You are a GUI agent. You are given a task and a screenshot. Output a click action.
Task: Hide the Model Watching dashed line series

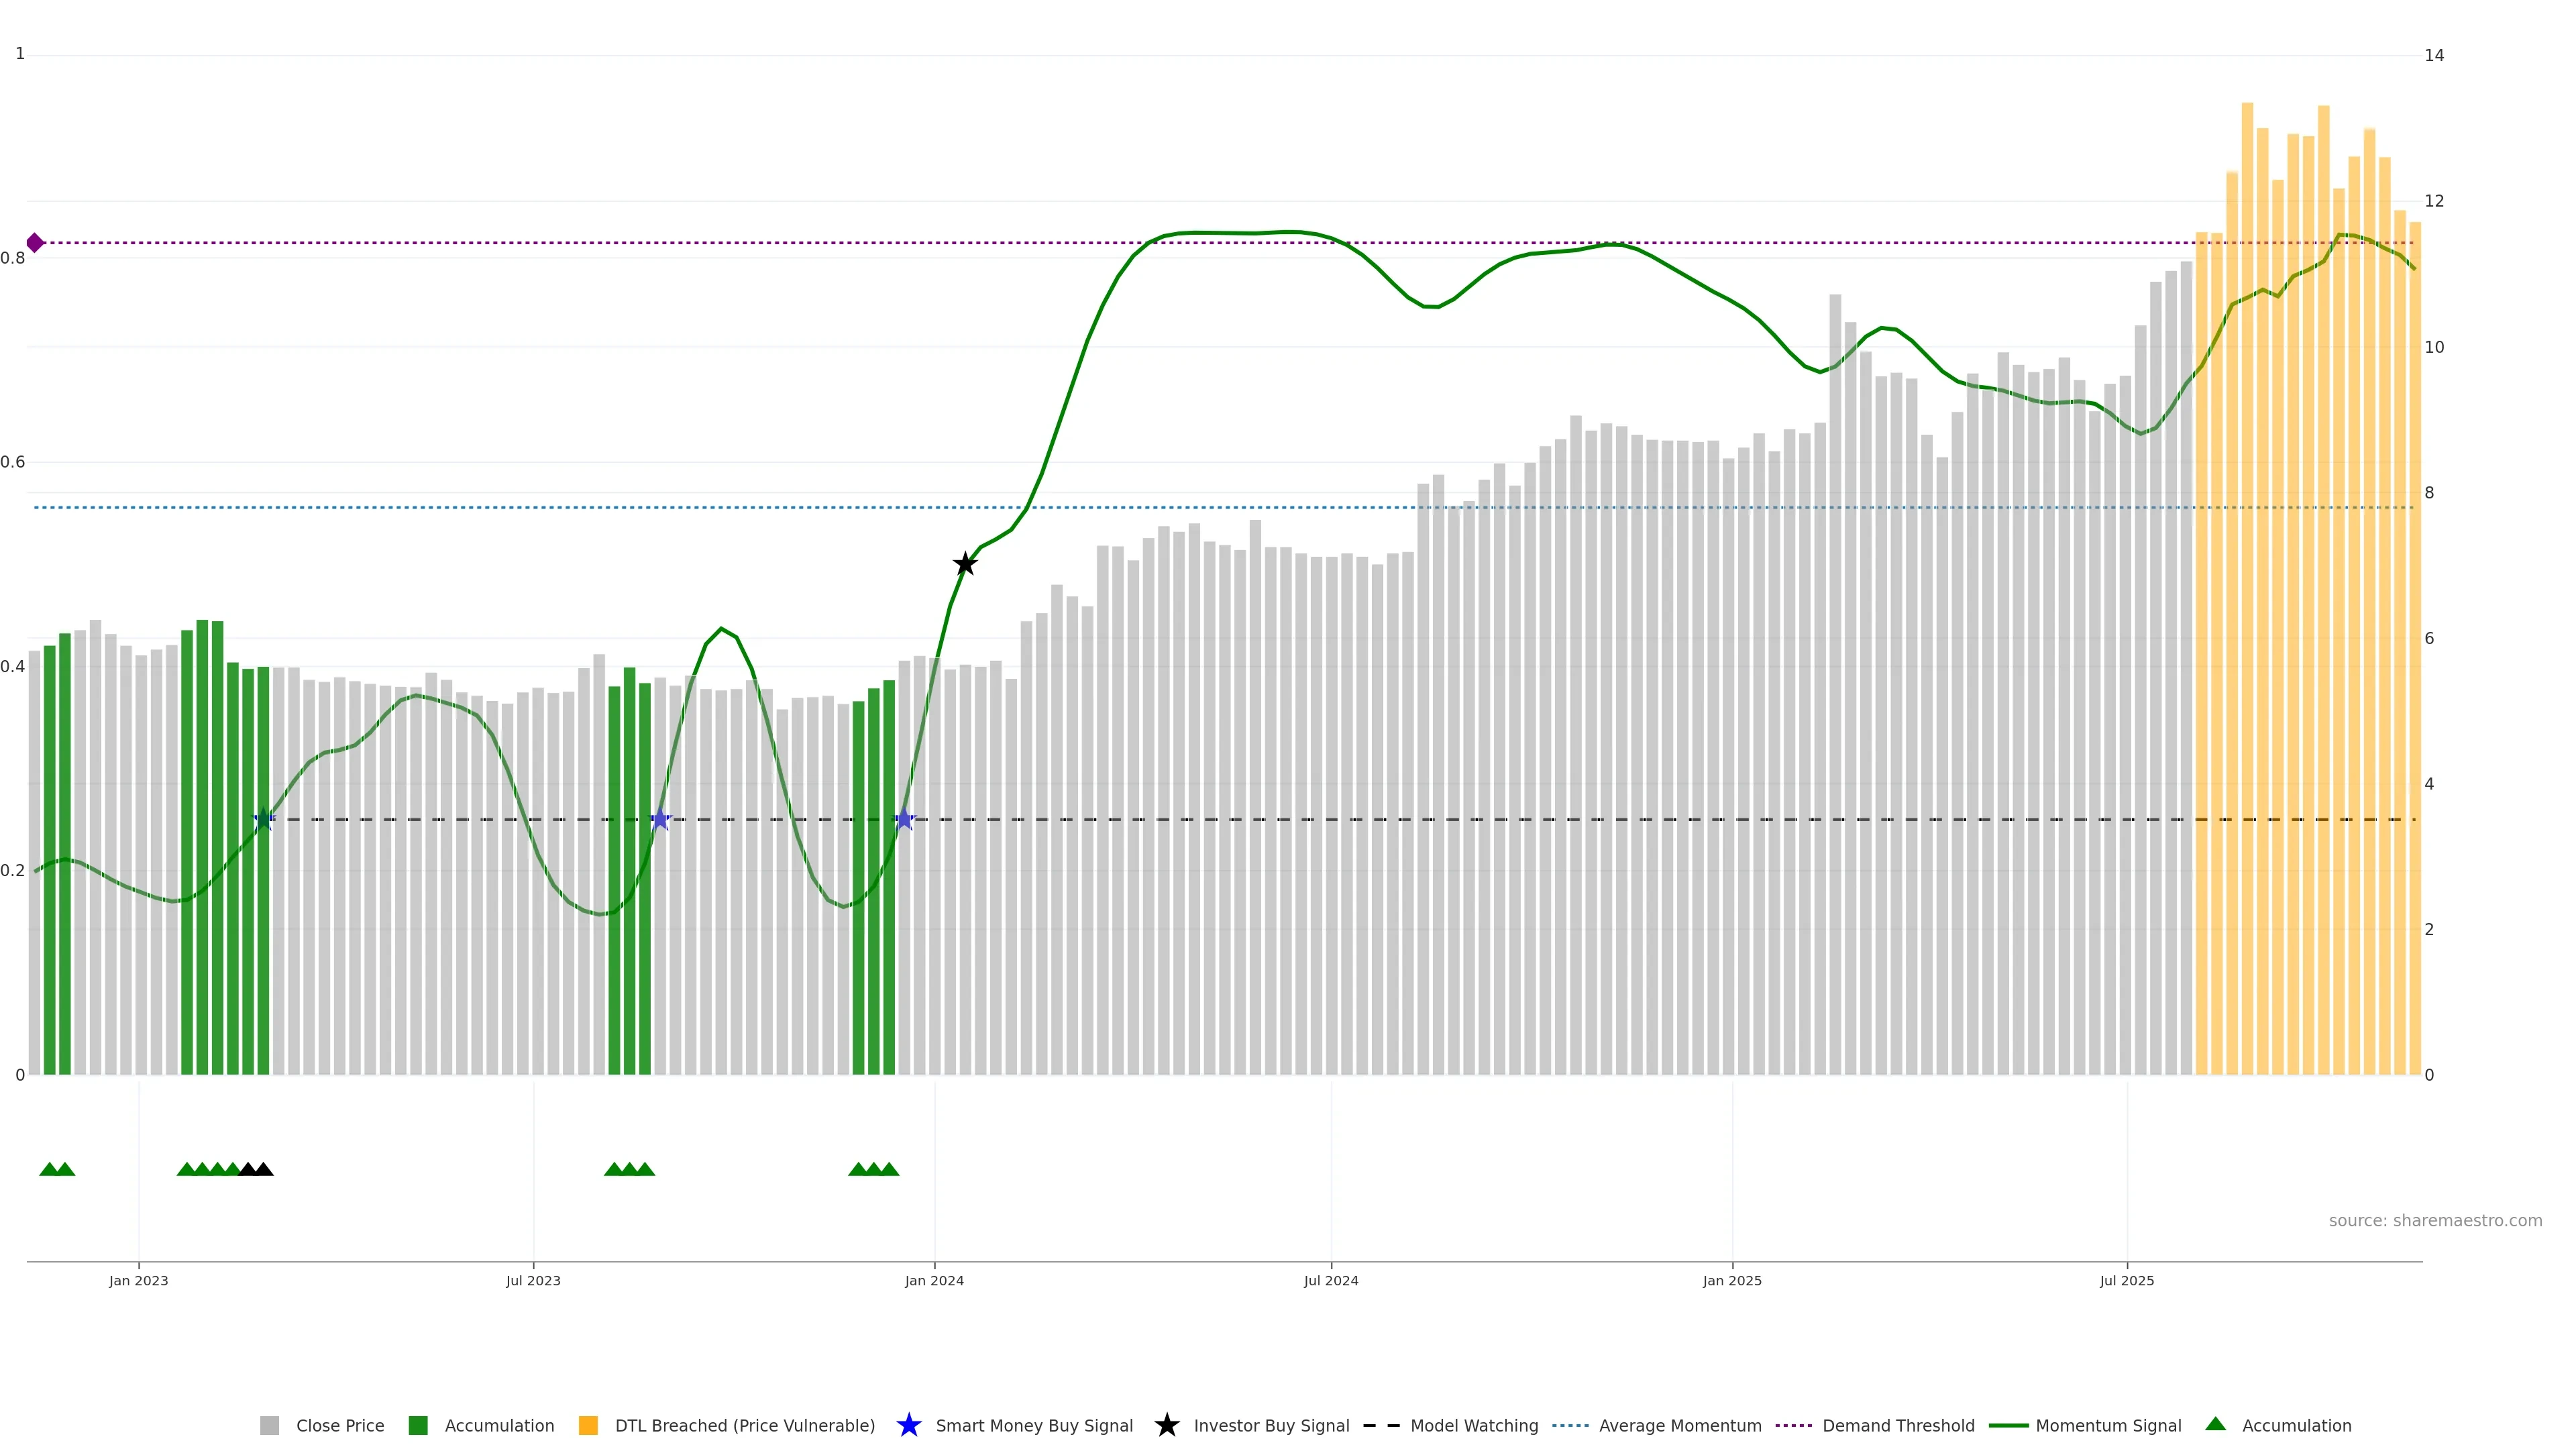click(x=1473, y=1426)
